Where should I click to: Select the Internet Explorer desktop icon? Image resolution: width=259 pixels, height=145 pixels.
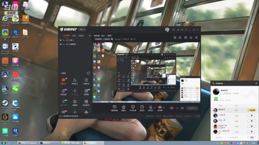pos(5,21)
